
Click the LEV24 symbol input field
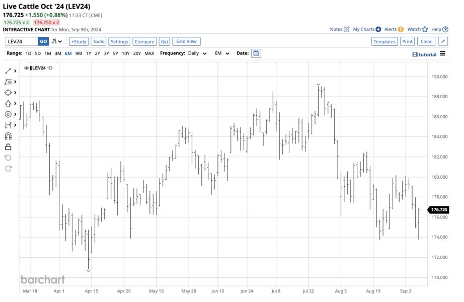tap(22, 41)
